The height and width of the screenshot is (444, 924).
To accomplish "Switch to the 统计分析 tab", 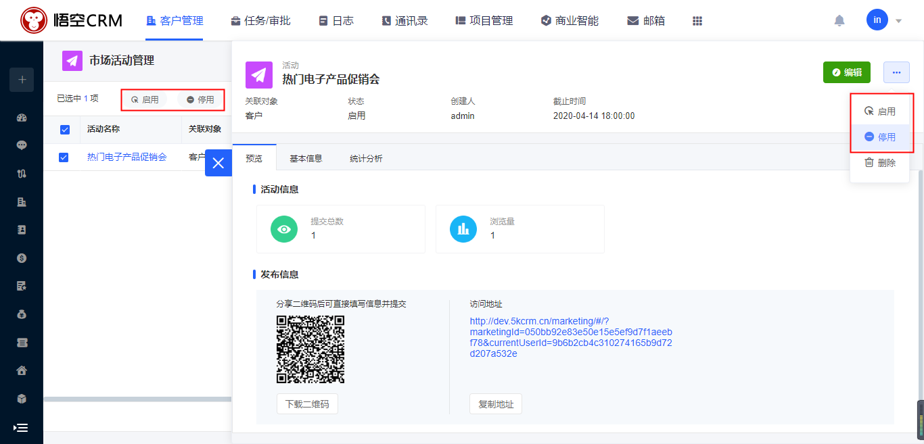I will tap(366, 159).
